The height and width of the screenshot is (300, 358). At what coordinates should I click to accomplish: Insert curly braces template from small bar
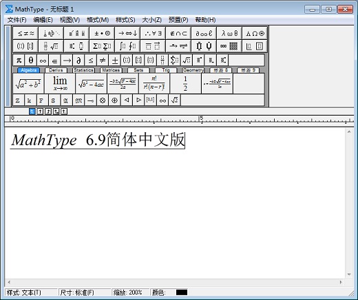[x=150, y=61]
